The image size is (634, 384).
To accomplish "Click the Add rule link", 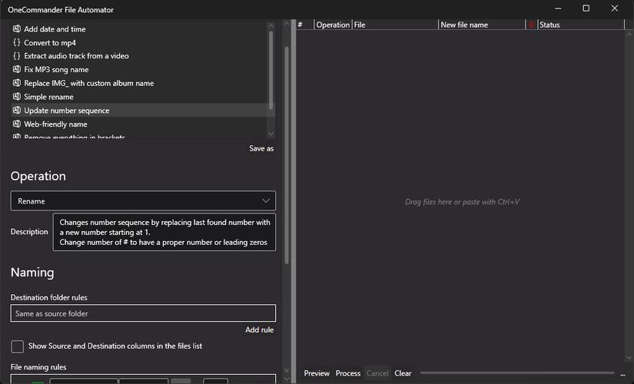I will click(x=259, y=329).
